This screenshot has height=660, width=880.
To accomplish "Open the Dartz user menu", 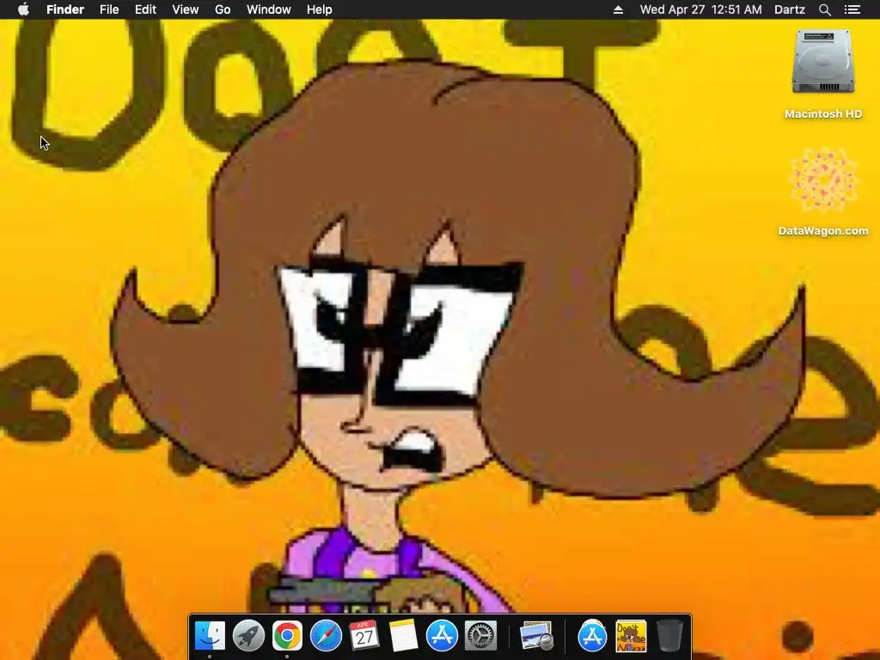I will [x=790, y=9].
